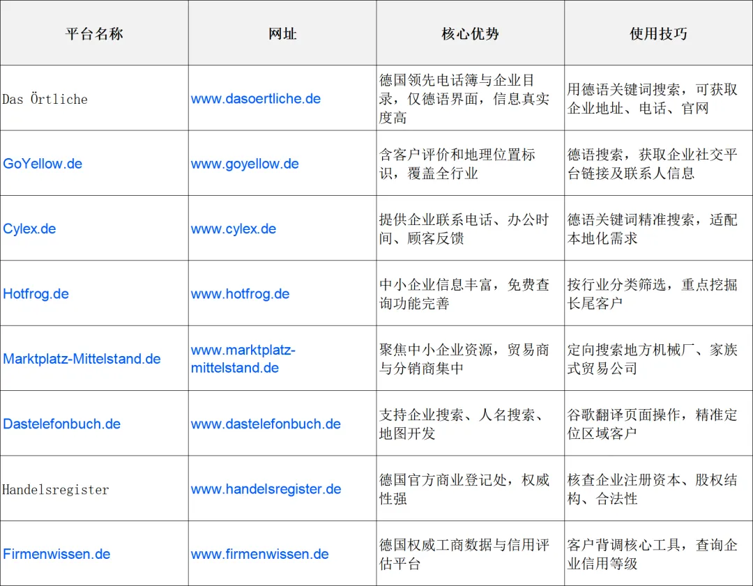Screen dimensions: 753x586
Task: Open the www.dasoertliche.de link
Action: (255, 99)
